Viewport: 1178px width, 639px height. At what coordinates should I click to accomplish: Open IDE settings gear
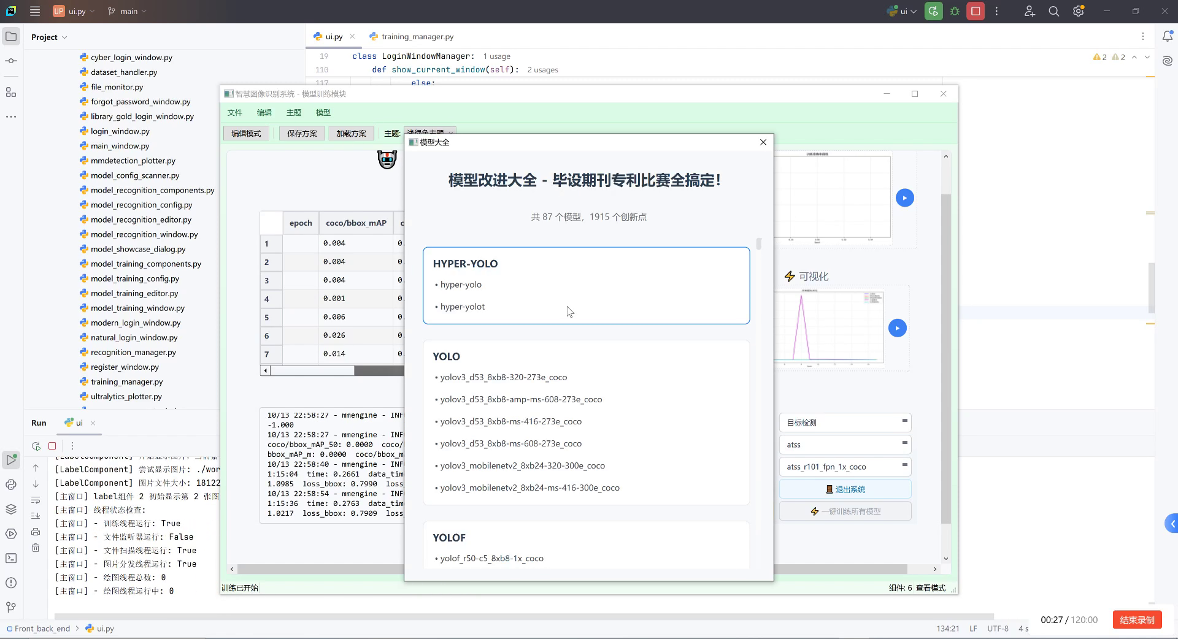point(1079,11)
